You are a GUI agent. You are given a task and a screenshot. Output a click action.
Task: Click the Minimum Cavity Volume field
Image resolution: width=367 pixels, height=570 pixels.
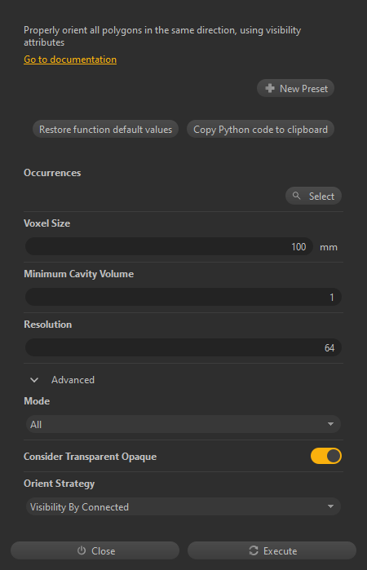[183, 298]
